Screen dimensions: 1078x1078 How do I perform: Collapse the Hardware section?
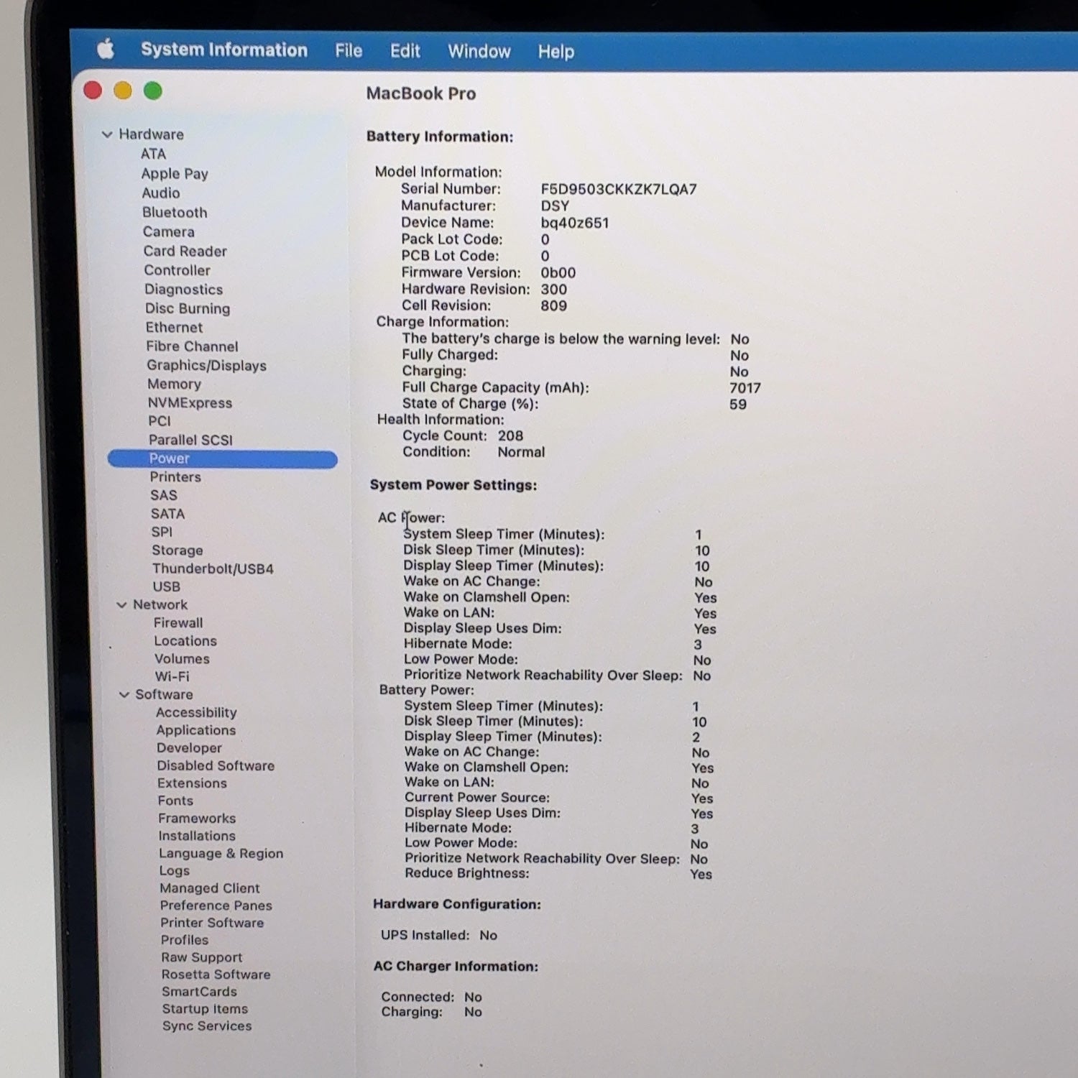(x=107, y=134)
